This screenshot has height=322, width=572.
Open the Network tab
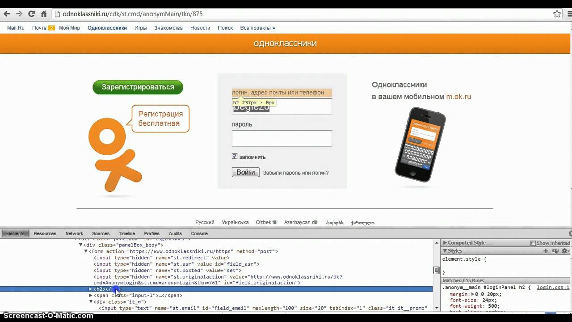click(74, 233)
